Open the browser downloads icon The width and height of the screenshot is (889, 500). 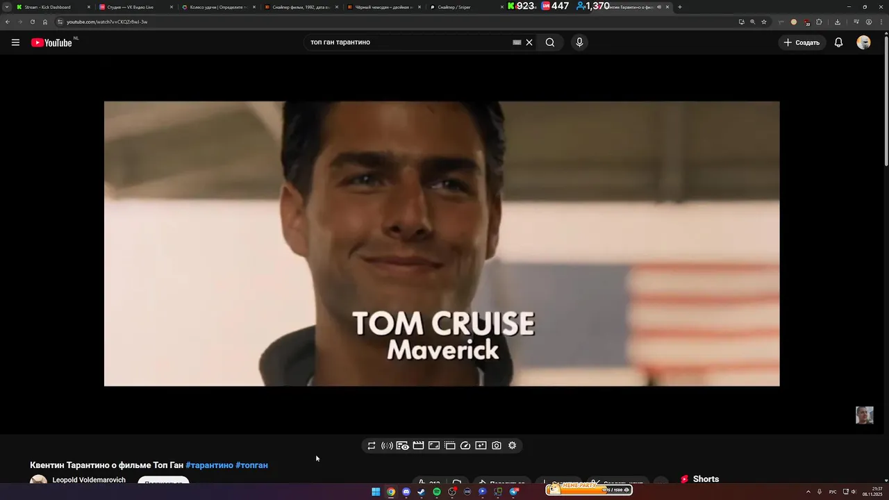click(x=838, y=22)
